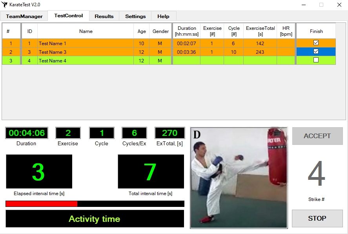Select the TestControl tab
Viewport: 348px width, 234px height.
[69, 16]
